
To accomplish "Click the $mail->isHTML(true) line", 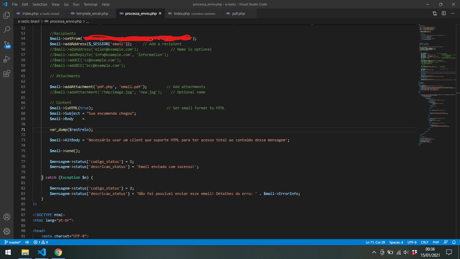I will coord(71,108).
